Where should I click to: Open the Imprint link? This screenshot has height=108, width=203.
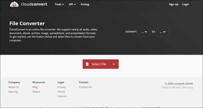tap(62, 96)
